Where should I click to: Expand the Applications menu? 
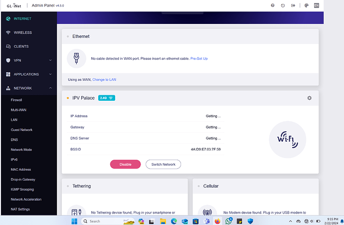click(x=28, y=74)
